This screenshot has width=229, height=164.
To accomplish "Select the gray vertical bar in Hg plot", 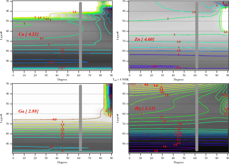I will [x=197, y=118].
